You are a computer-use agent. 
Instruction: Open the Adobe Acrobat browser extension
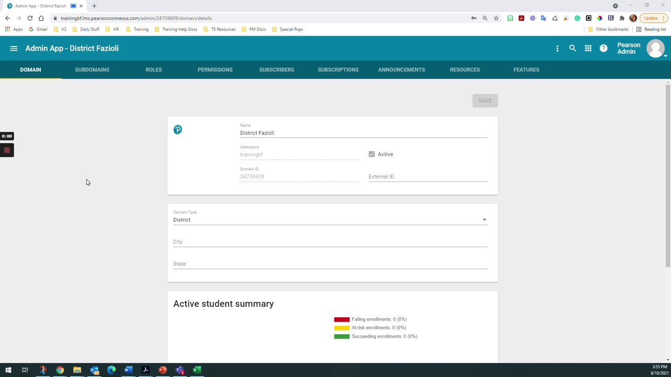tap(521, 18)
